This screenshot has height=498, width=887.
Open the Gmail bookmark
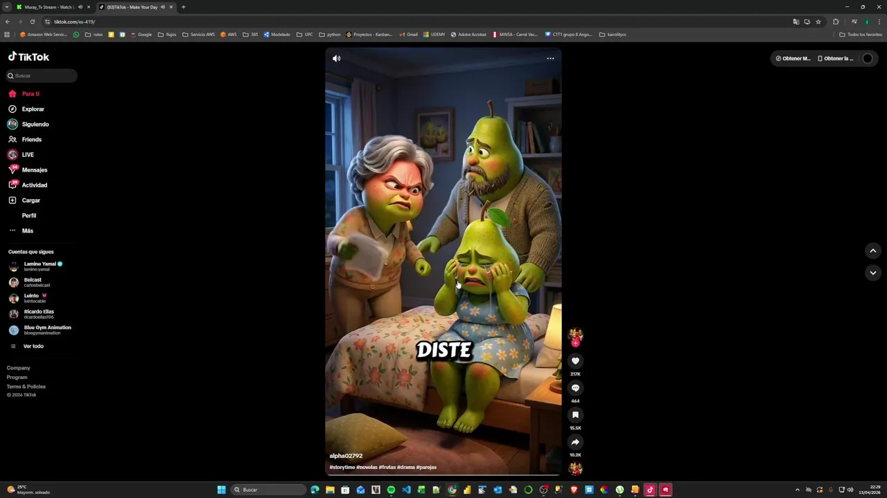coord(409,35)
